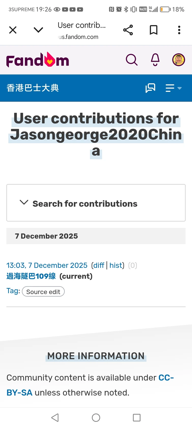Open the 13:03, 7 December 2025 revision

(x=47, y=265)
